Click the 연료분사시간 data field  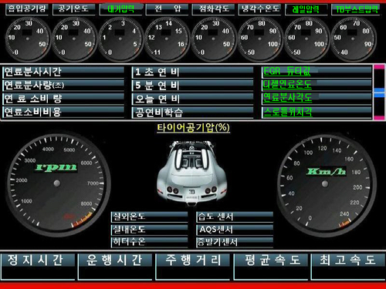[x=63, y=72]
